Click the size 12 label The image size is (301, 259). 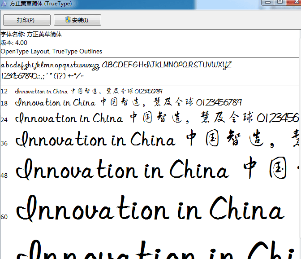point(4,91)
